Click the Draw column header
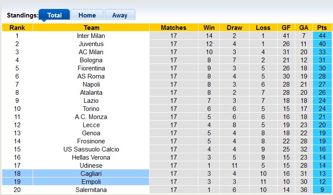The width and height of the screenshot is (333, 195). (234, 28)
